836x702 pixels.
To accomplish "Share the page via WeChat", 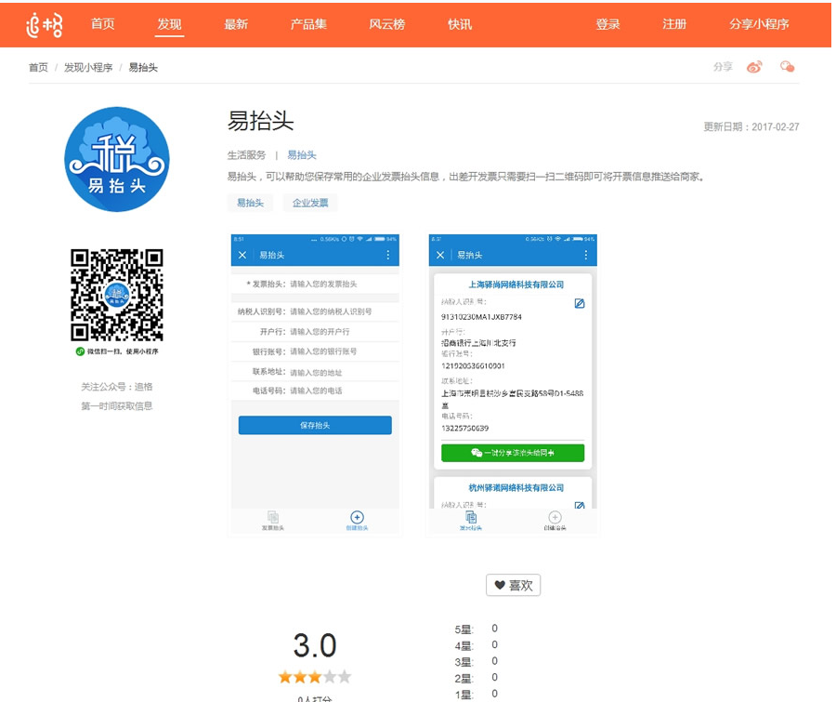I will coord(787,66).
